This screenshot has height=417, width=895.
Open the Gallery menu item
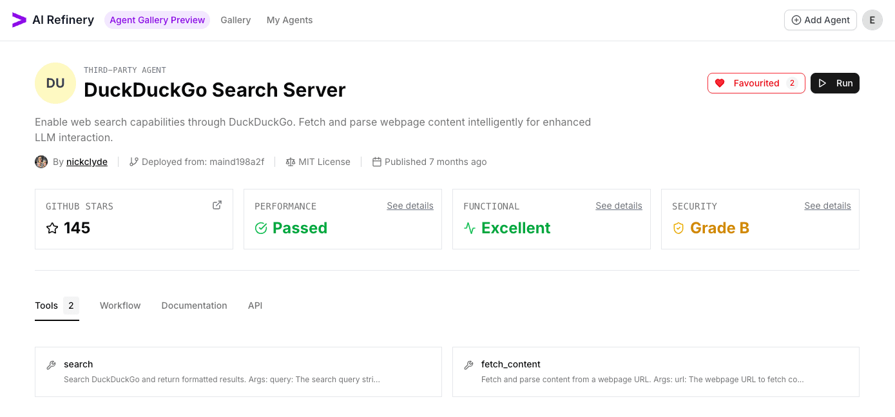pos(235,20)
